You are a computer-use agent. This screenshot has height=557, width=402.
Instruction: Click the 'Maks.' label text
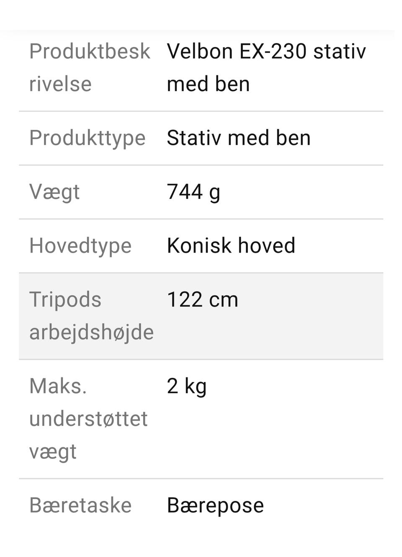[x=58, y=386]
